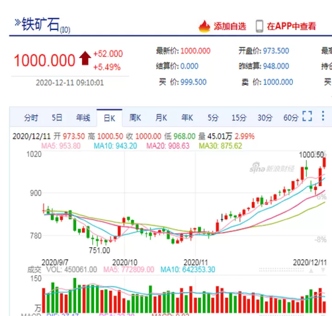This screenshot has height=316, width=332.
Task: Open the 周K chart tab
Action: (x=135, y=118)
